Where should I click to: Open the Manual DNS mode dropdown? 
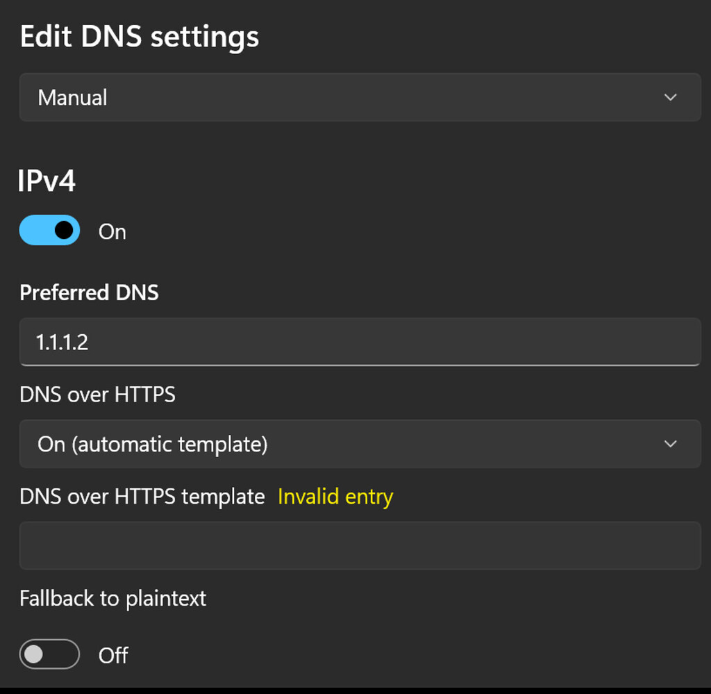pos(359,97)
